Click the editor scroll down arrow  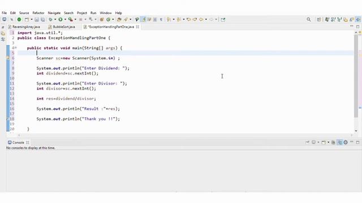click(356, 130)
